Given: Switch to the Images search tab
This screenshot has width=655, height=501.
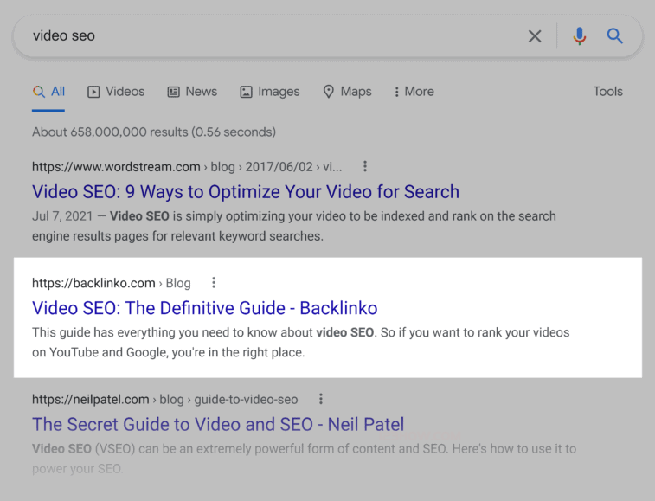Looking at the screenshot, I should point(270,92).
